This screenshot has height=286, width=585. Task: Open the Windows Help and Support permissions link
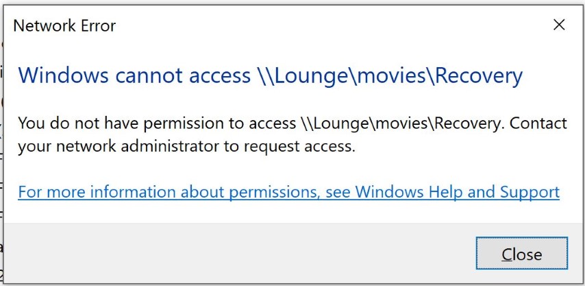288,191
